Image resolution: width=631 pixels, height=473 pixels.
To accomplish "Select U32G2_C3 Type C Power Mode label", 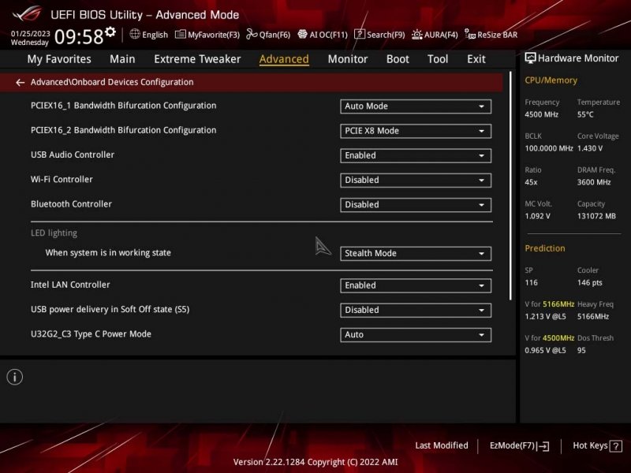I will [x=91, y=333].
